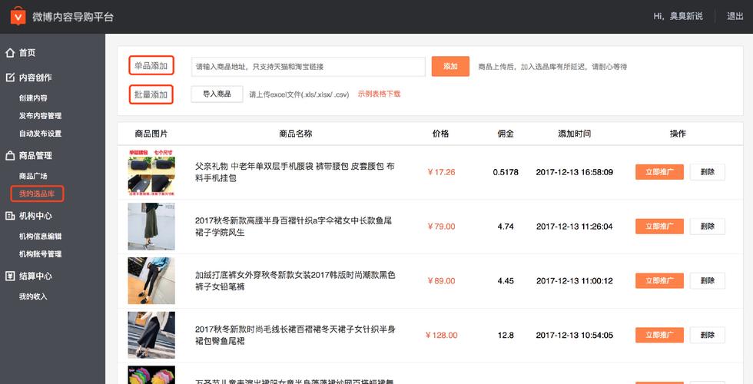The width and height of the screenshot is (753, 384).
Task: Open 自动发布设置 in the sidebar
Action: click(40, 134)
